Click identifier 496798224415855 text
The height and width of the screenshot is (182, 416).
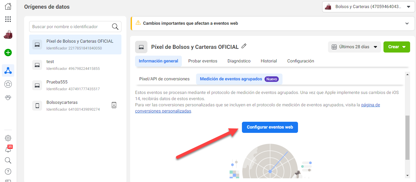73,69
